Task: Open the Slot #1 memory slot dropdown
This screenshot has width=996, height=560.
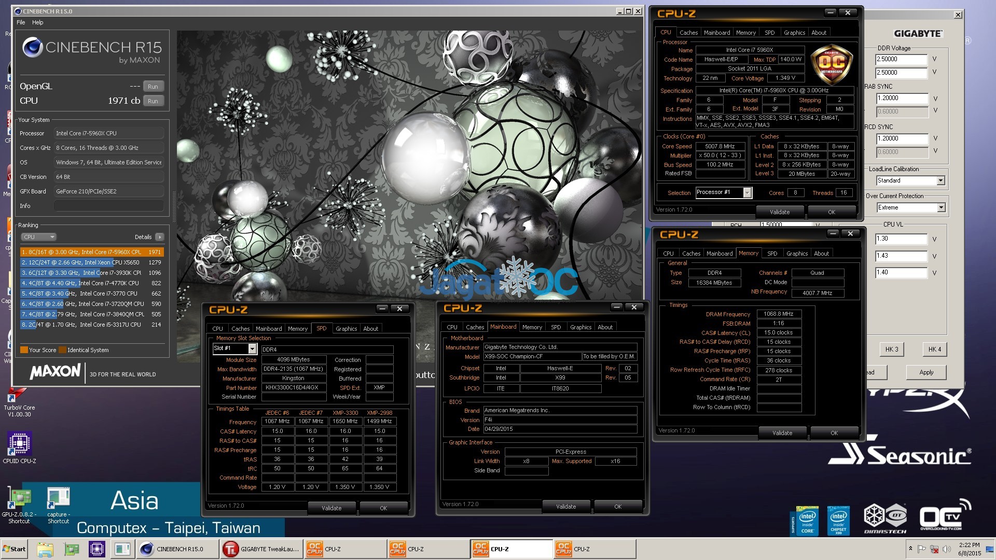Action: 252,348
